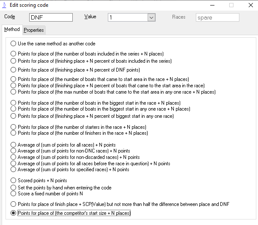Switch to the Properties tab

(34, 30)
